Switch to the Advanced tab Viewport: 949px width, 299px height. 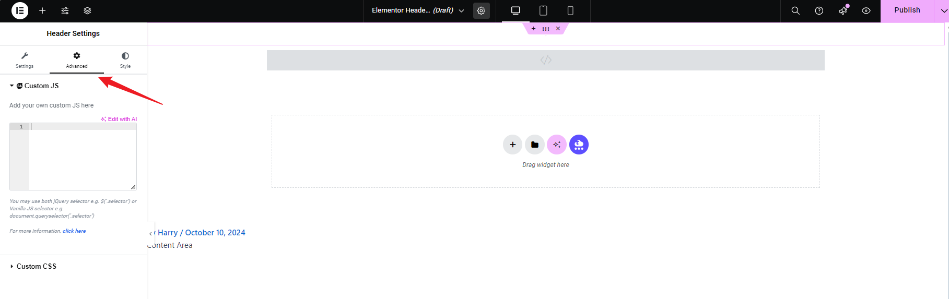tap(77, 60)
